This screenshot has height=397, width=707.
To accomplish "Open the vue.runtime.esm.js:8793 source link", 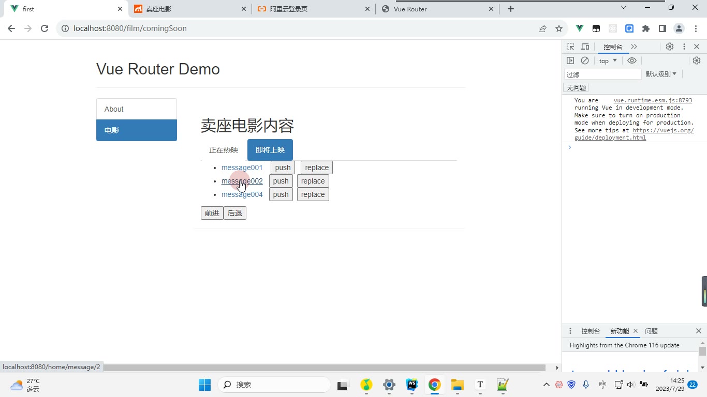I will coord(653,100).
